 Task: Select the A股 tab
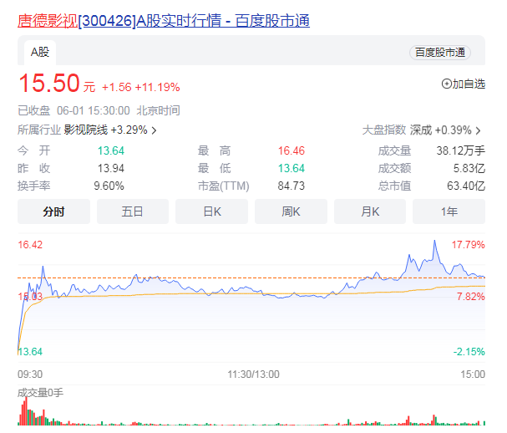(x=40, y=52)
